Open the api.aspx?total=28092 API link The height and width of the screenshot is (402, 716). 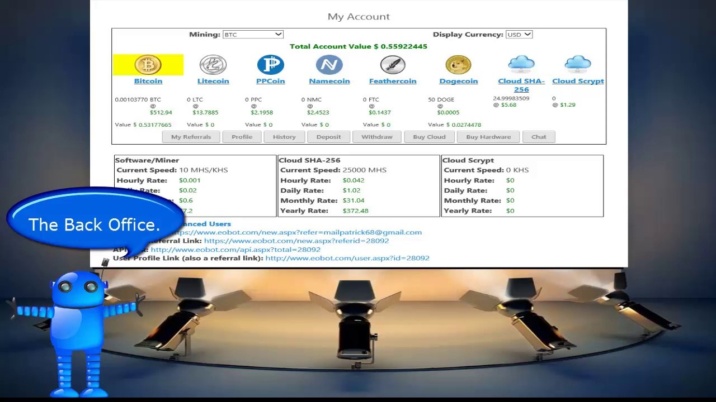235,250
